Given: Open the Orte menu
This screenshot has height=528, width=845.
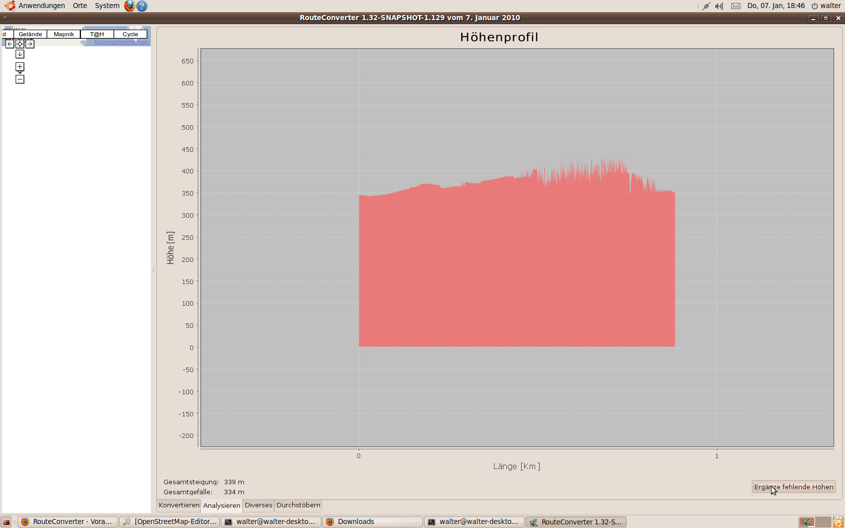Looking at the screenshot, I should [x=79, y=6].
